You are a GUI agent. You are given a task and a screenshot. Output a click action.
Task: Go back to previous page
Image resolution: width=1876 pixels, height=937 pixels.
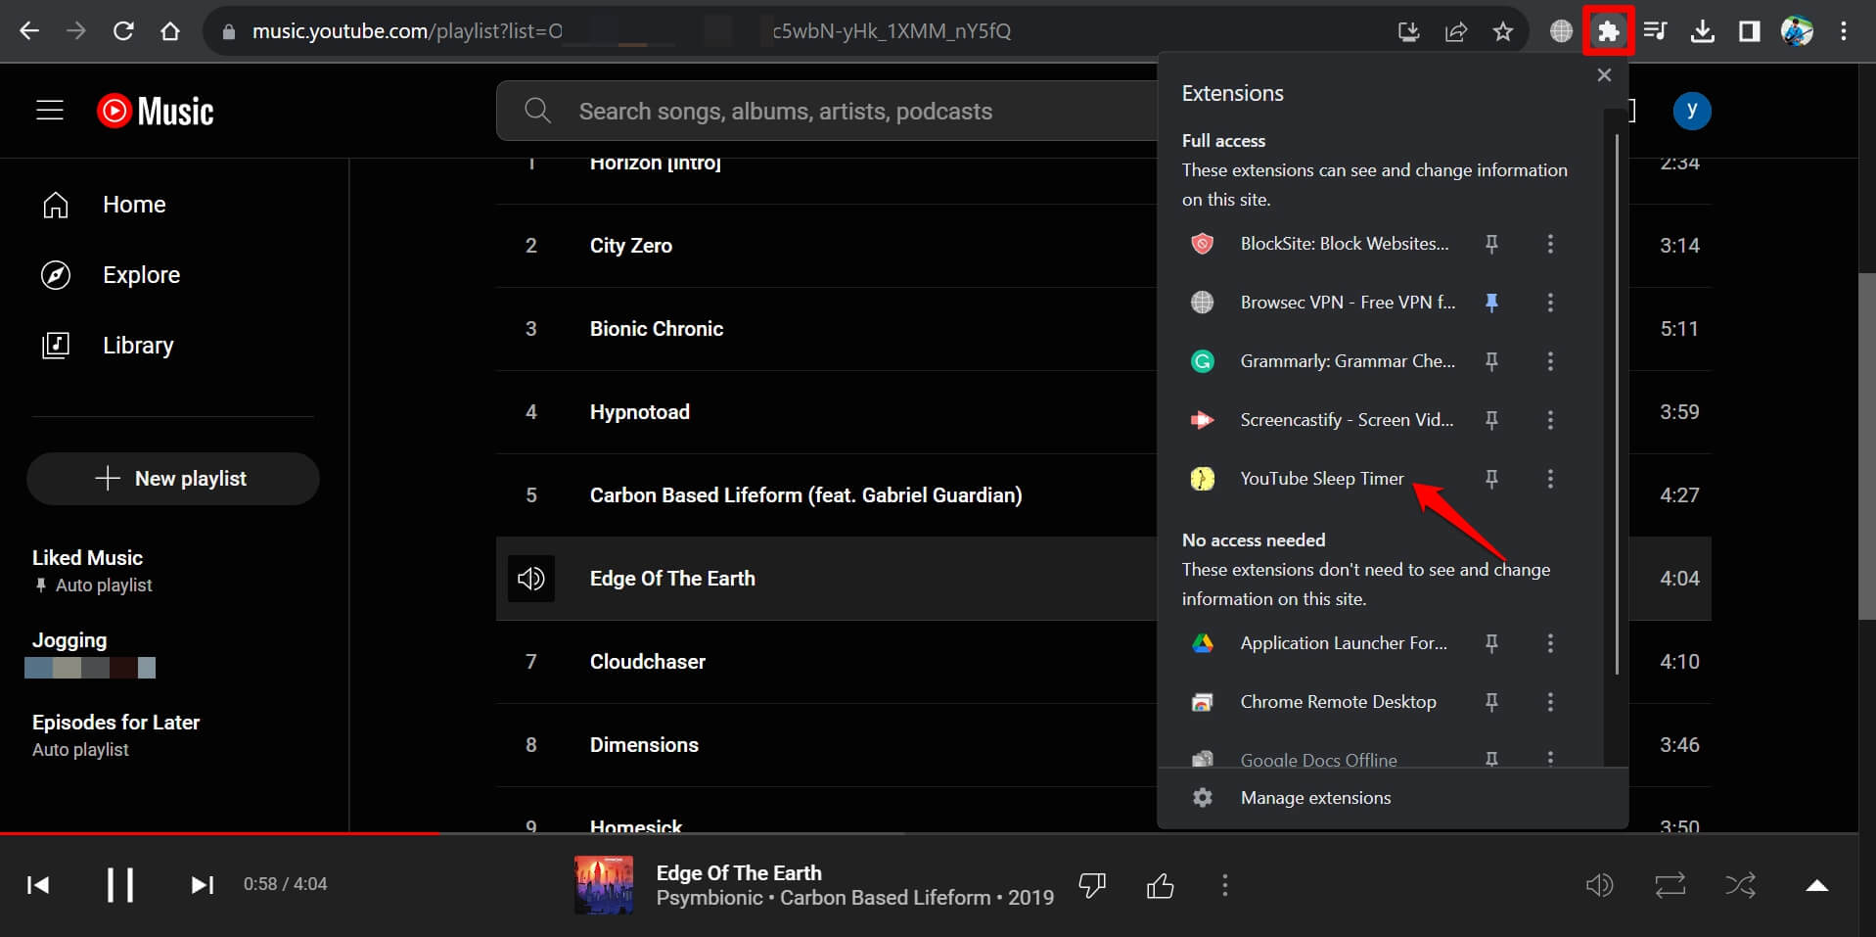point(29,31)
